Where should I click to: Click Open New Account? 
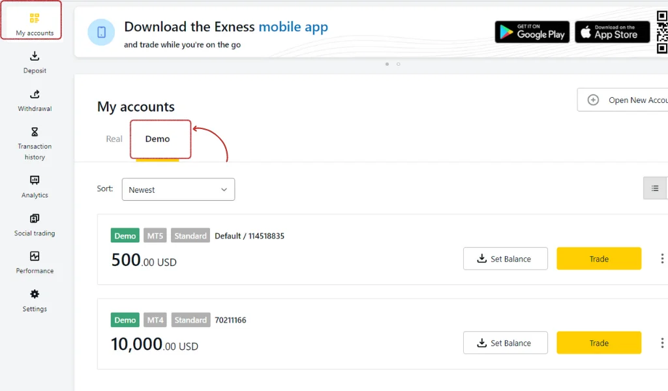(x=626, y=100)
